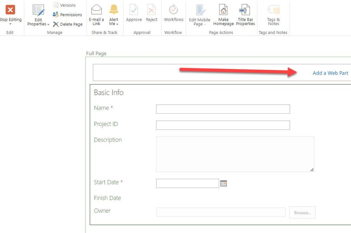Click inside the Description text area
351x233 pixels.
tap(235, 154)
